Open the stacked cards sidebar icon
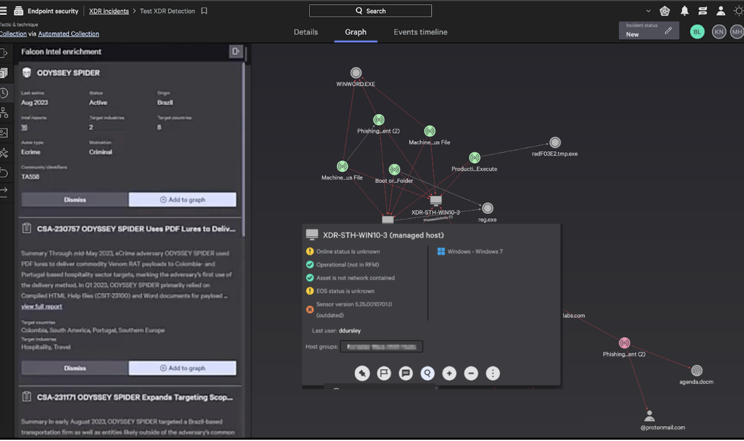The height and width of the screenshot is (441, 744). point(4,73)
